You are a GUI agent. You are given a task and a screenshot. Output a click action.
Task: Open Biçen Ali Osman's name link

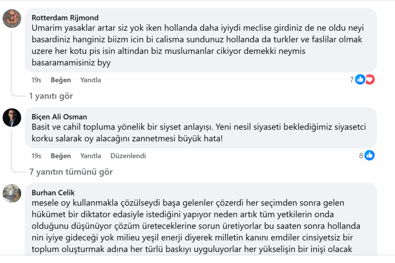pos(59,117)
